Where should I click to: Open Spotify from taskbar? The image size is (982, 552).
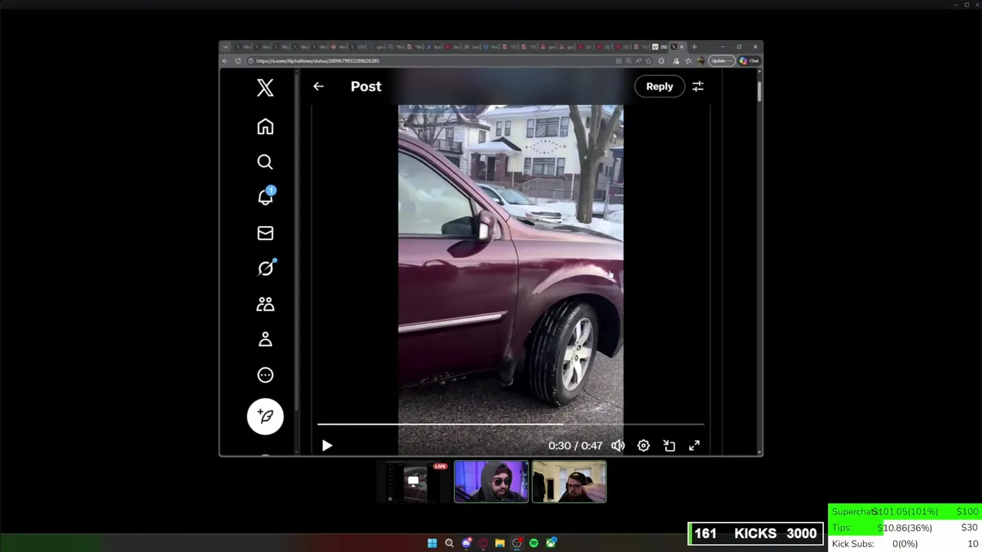534,543
